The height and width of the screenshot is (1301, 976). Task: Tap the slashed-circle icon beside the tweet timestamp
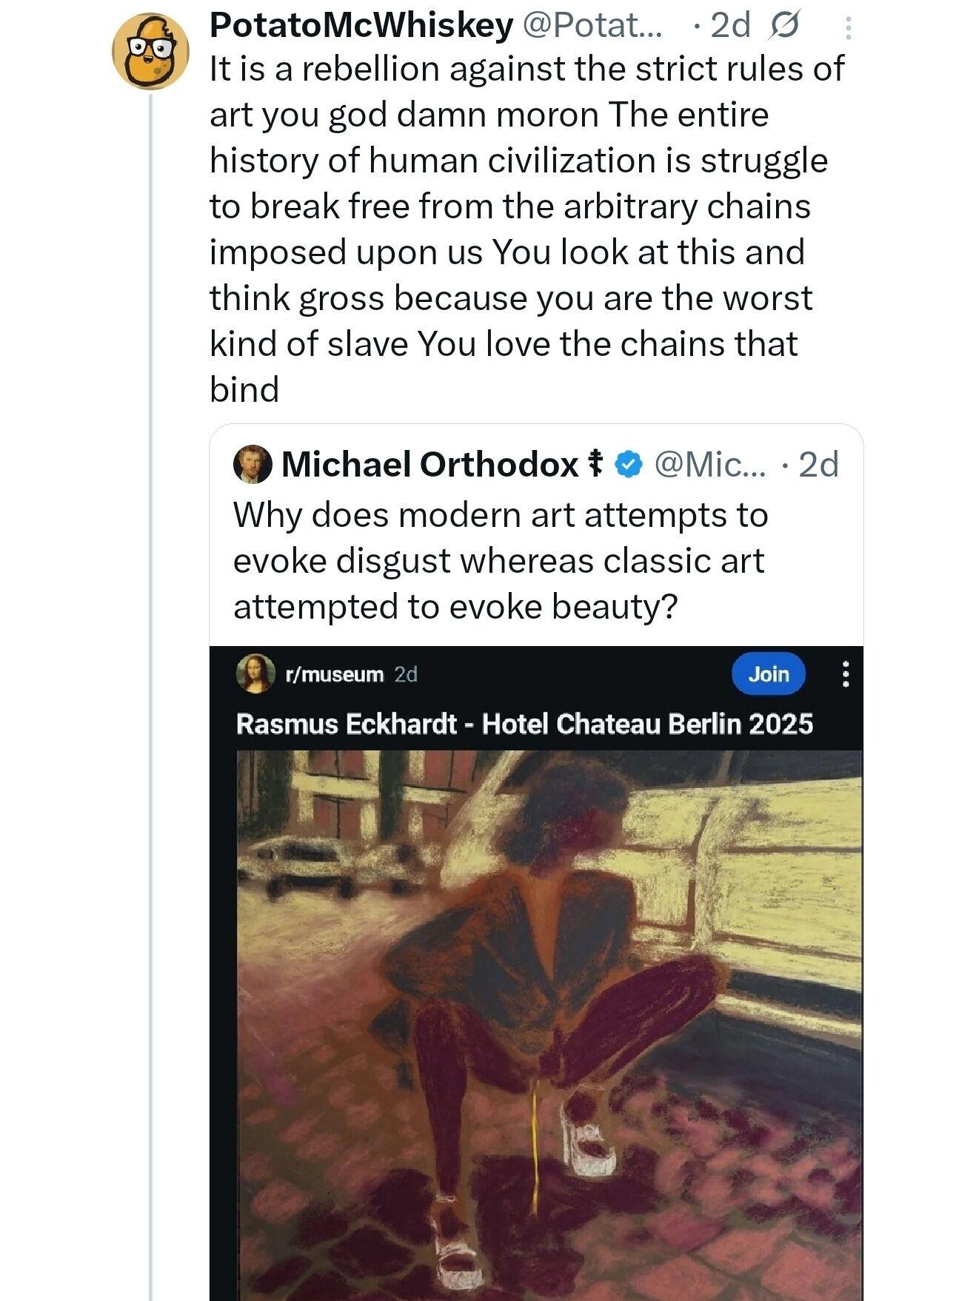(x=784, y=27)
